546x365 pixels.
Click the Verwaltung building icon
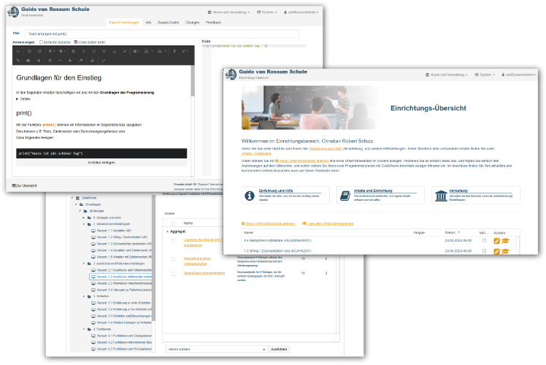[440, 195]
